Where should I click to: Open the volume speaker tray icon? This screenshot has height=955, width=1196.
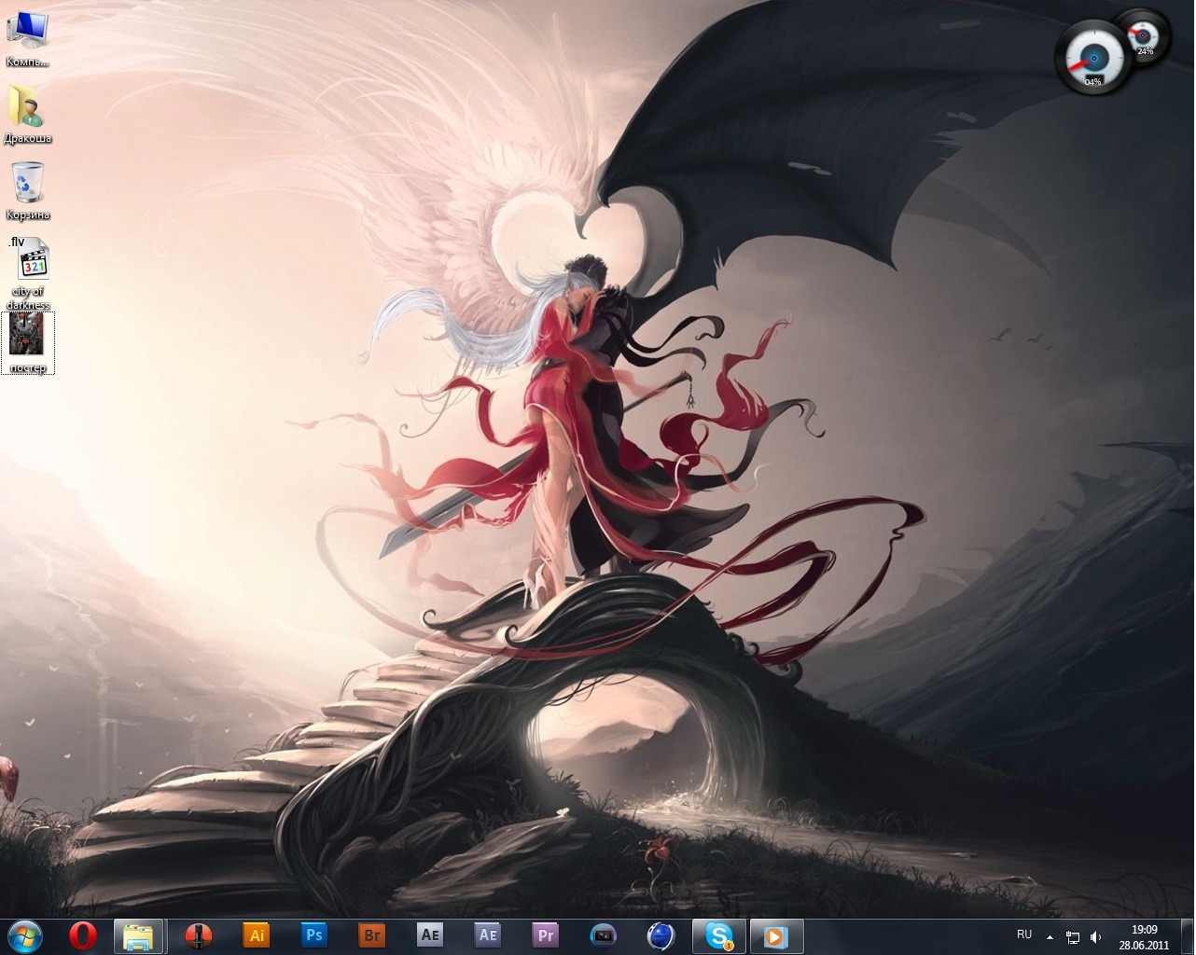[1095, 937]
